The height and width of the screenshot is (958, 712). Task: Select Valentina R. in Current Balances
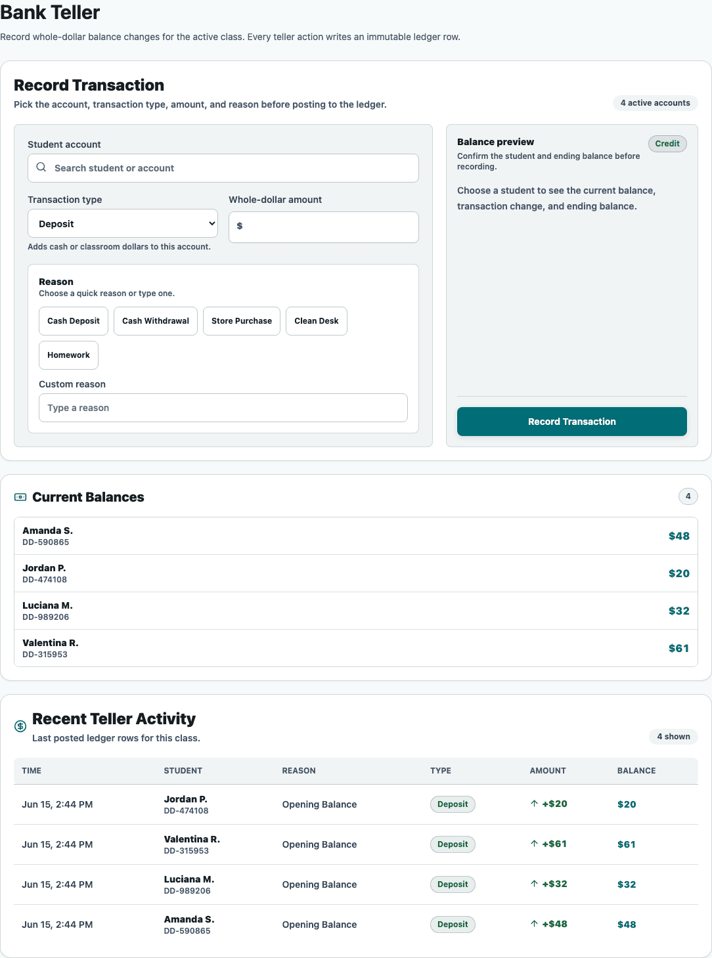click(356, 648)
